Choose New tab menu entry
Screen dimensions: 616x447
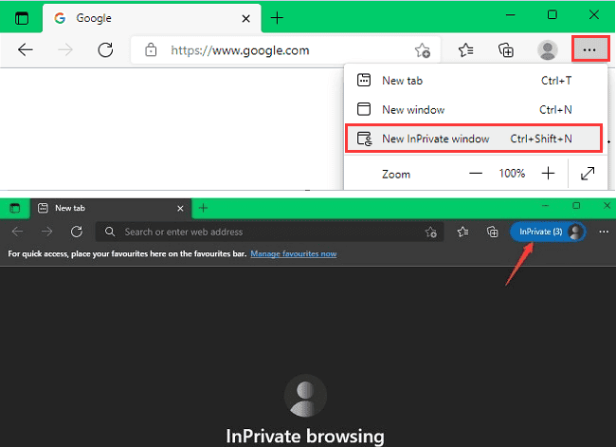[476, 81]
